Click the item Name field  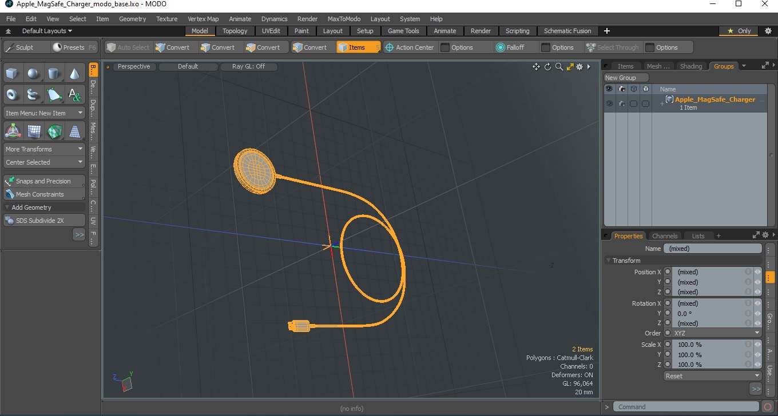pos(712,249)
